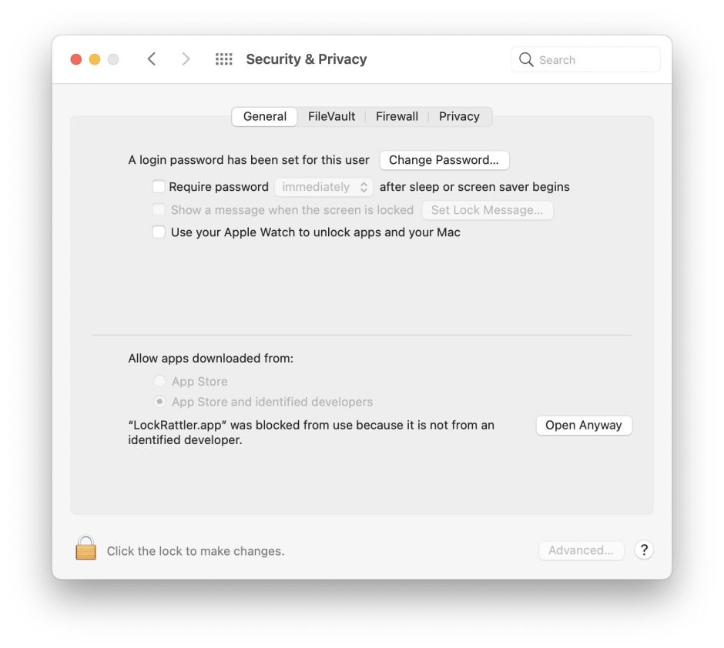Screen dimensions: 724x648
Task: Click in the Search field
Action: tap(595, 60)
